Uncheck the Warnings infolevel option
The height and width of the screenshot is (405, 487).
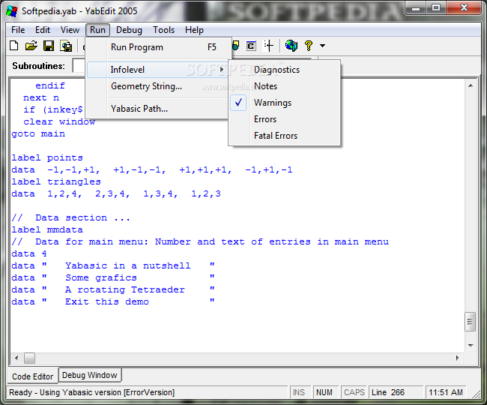tap(284, 103)
